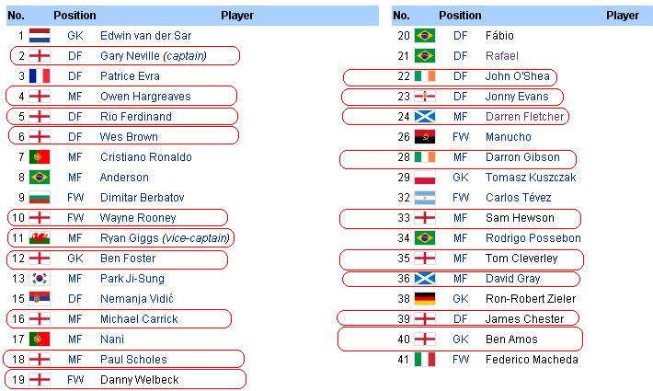The width and height of the screenshot is (653, 391).
Task: Click the FW position link for Danny Welbeck
Action: (75, 380)
